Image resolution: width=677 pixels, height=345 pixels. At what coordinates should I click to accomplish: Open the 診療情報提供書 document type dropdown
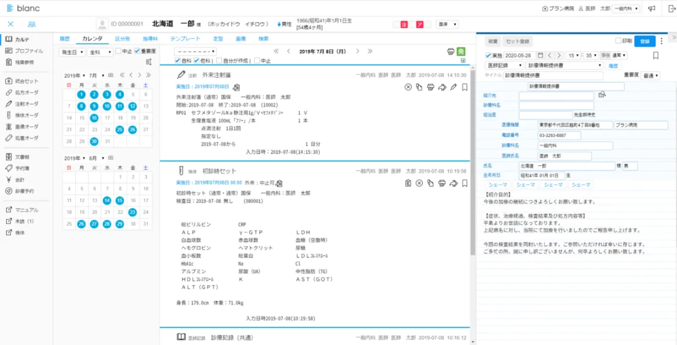click(564, 66)
